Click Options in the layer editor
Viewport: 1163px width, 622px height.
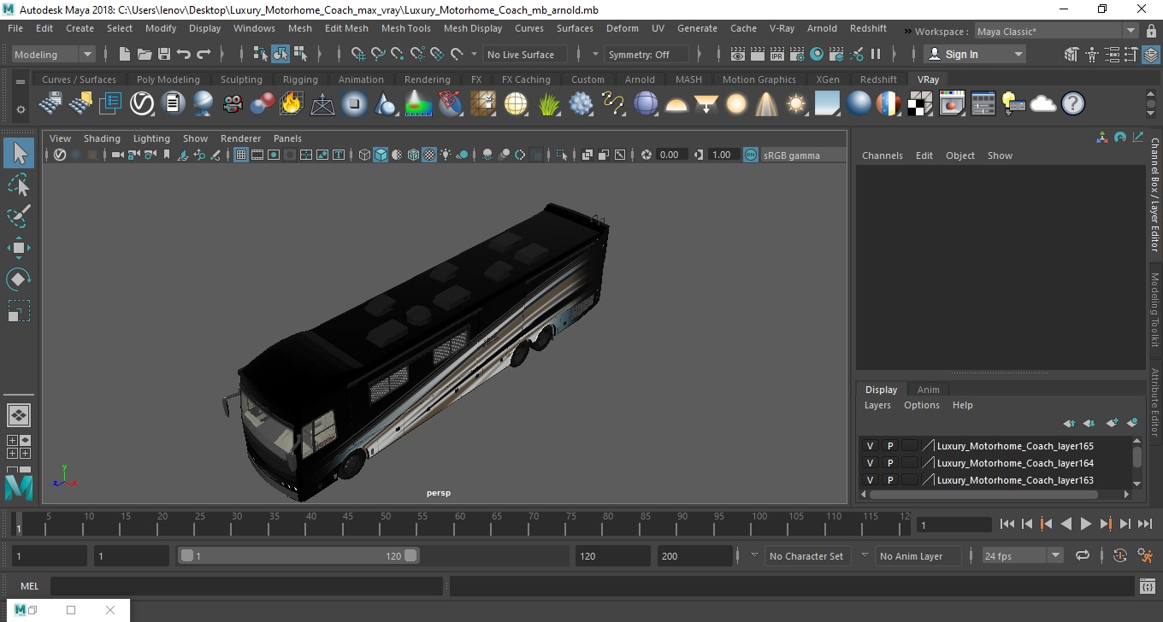coord(922,405)
